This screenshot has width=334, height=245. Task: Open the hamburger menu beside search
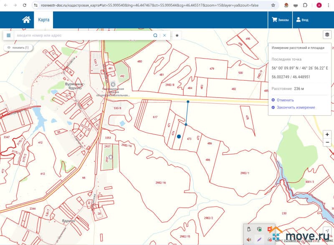coord(8,35)
